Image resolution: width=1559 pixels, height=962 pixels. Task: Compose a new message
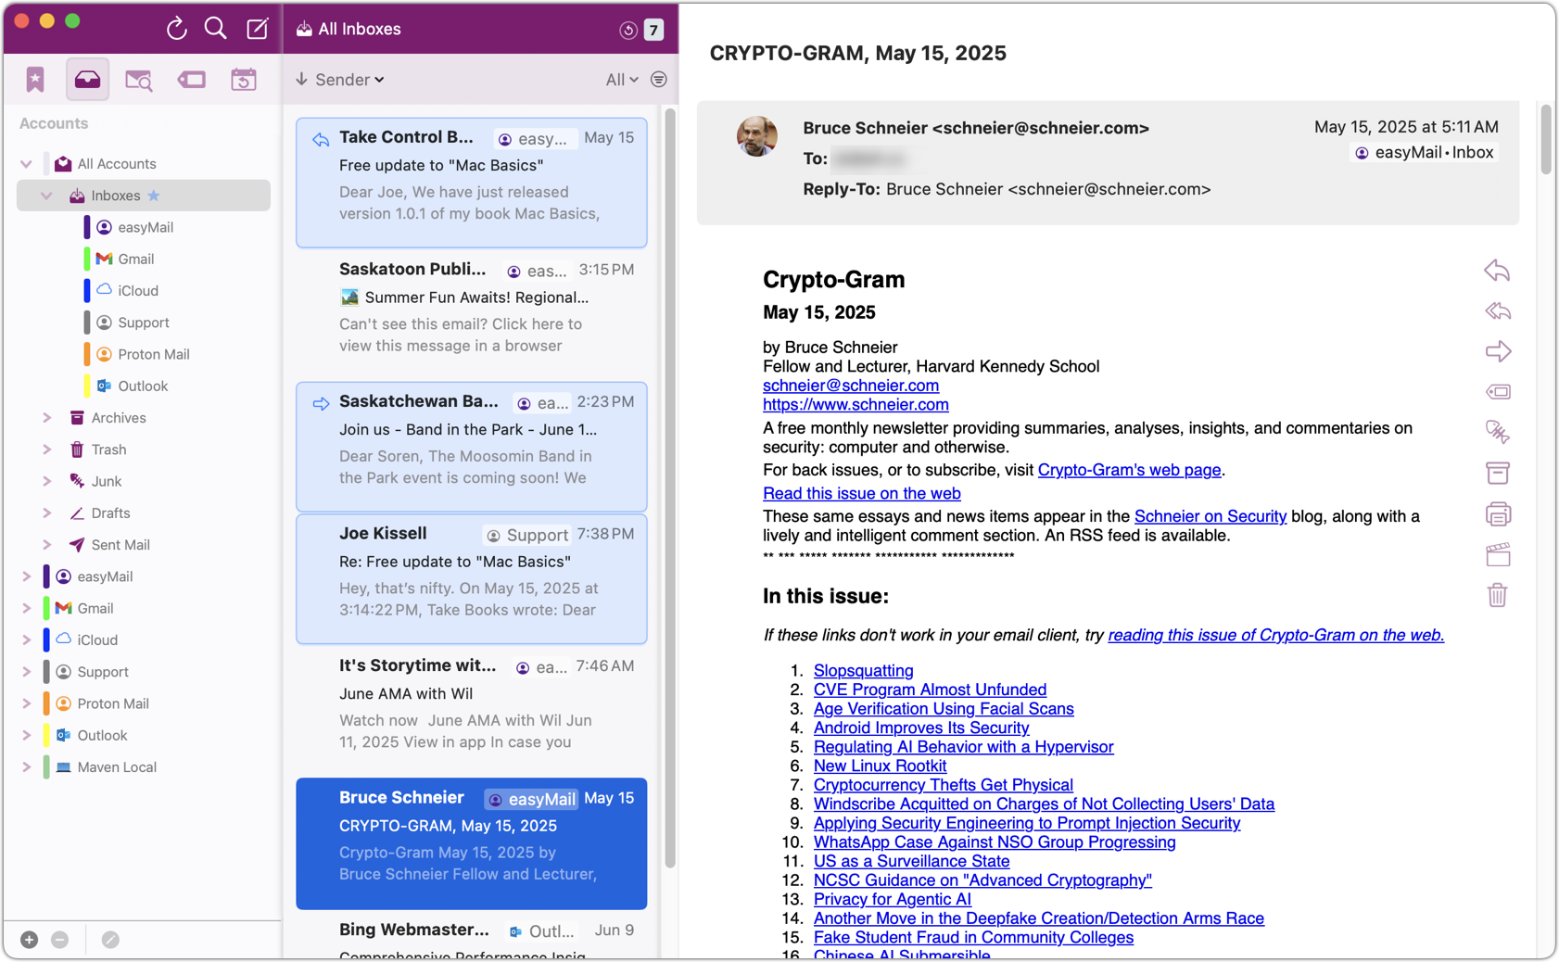[x=257, y=29]
